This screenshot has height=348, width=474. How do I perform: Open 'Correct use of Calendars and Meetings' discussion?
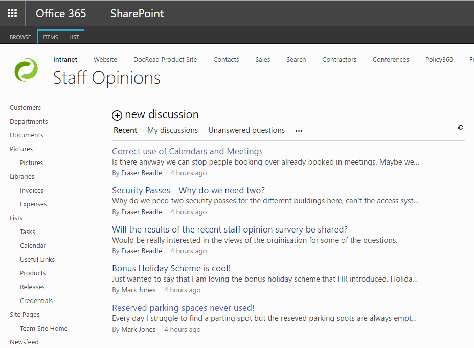(187, 151)
